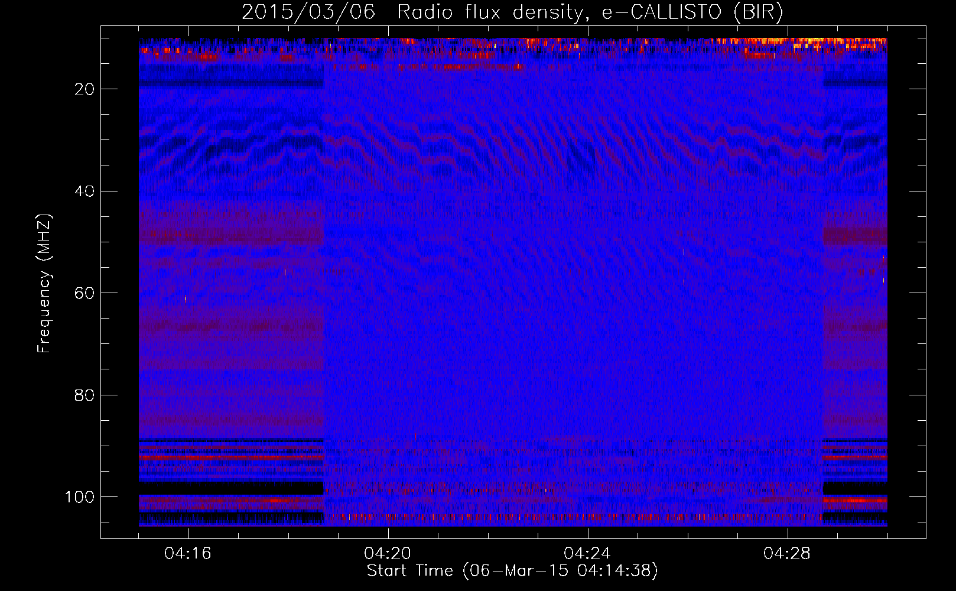
Task: Click the plot title mentioning e-CALLISTO (BIR)
Action: click(512, 12)
